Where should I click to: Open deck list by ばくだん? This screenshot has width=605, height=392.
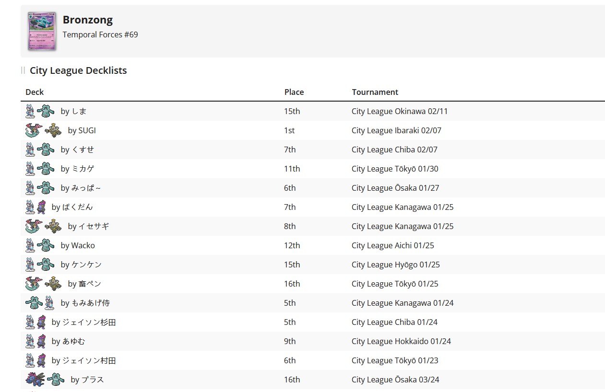(72, 207)
